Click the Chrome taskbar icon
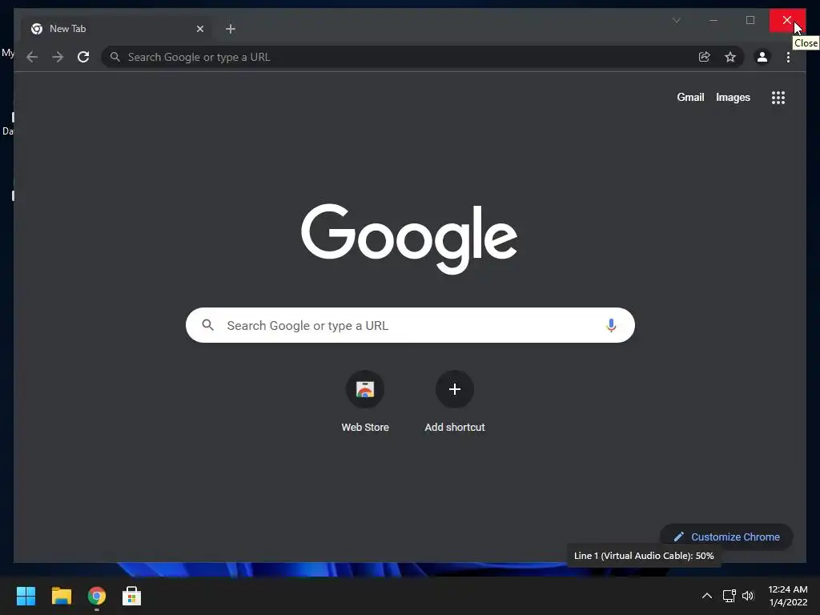Image resolution: width=820 pixels, height=615 pixels. (97, 596)
